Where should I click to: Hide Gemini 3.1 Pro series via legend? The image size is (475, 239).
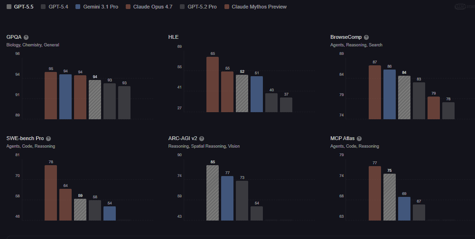(97, 7)
